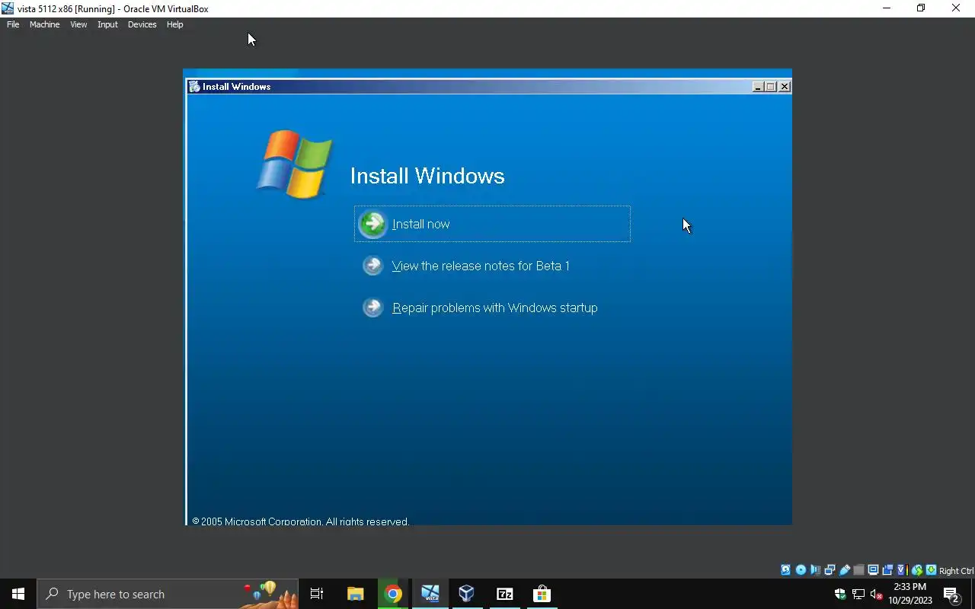Maximize the Install Windows dialog
This screenshot has height=609, width=975.
[x=771, y=87]
